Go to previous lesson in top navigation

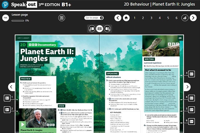pos(118,18)
